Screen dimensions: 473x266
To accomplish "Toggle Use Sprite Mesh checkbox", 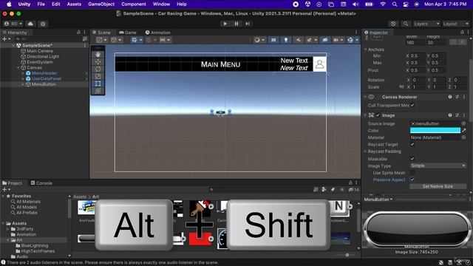I will pos(412,173).
